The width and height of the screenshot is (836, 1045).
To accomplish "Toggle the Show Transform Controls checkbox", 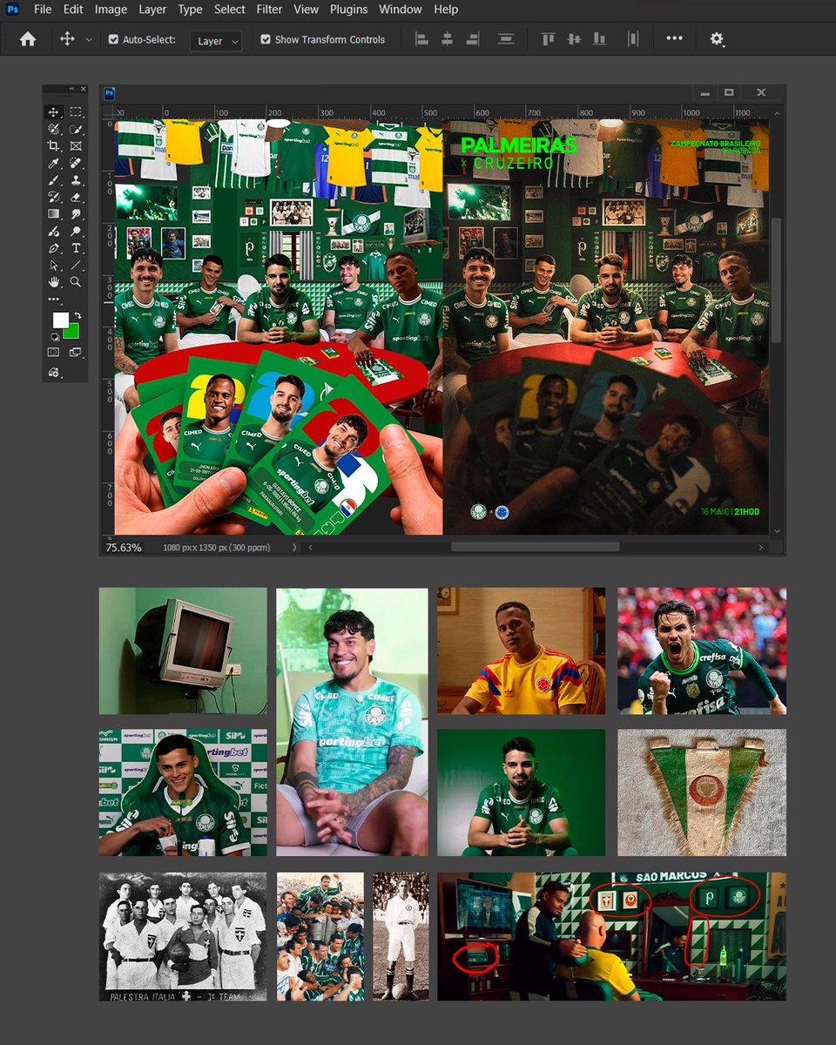I will click(266, 40).
